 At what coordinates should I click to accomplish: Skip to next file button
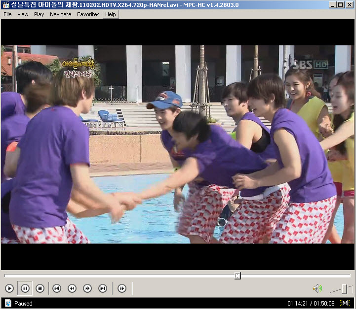click(103, 288)
